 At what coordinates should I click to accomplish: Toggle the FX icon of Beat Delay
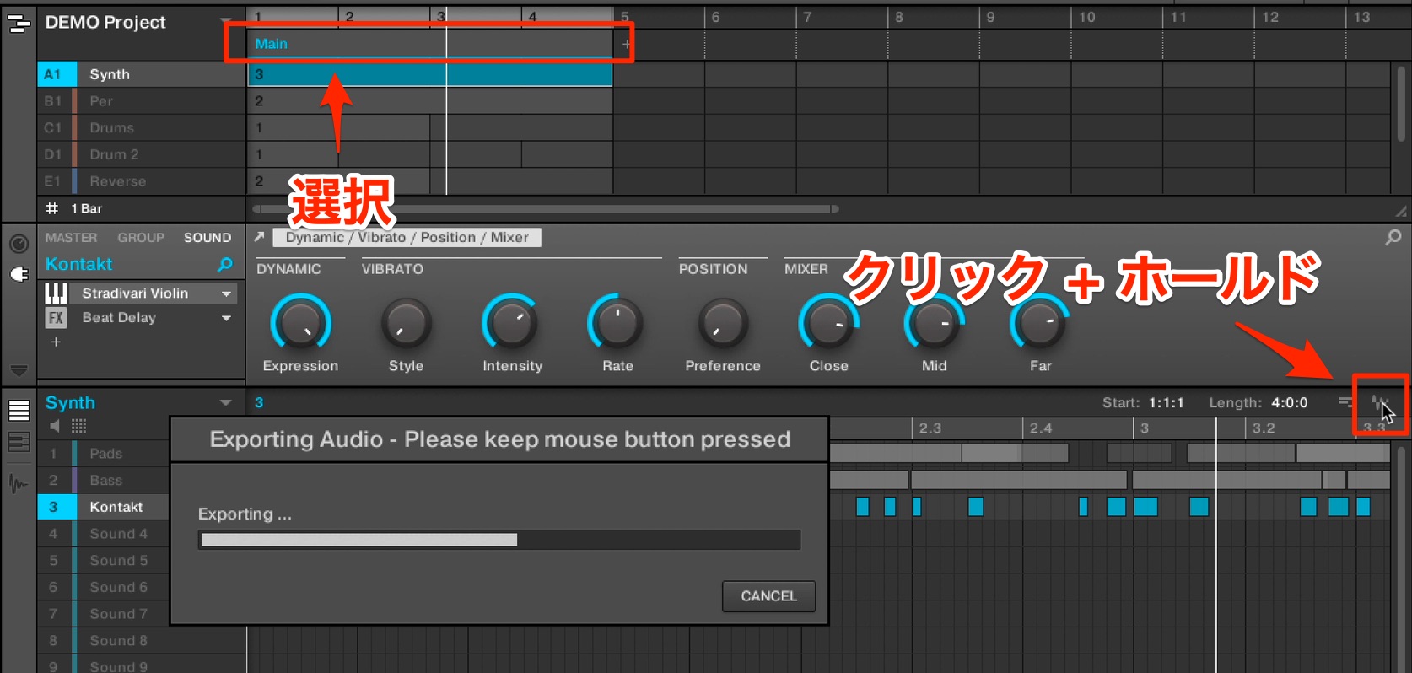pyautogui.click(x=56, y=318)
